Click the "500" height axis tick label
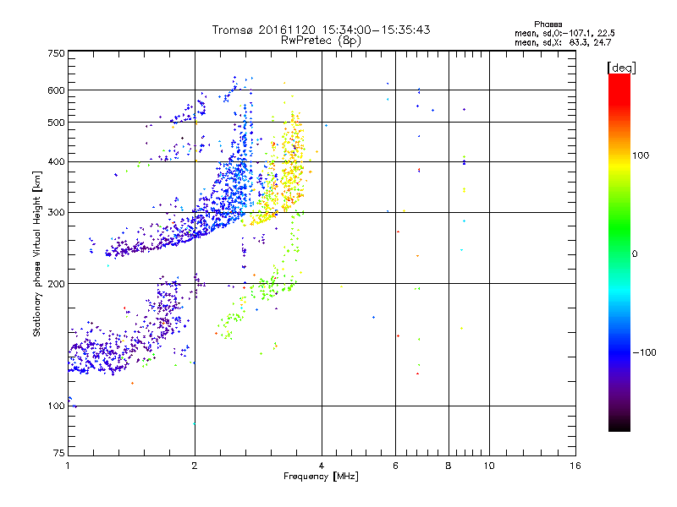This screenshot has height=507, width=677. [56, 123]
